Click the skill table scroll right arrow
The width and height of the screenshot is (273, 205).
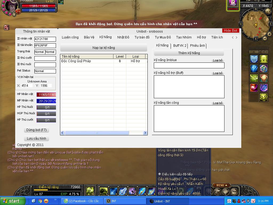(145, 133)
